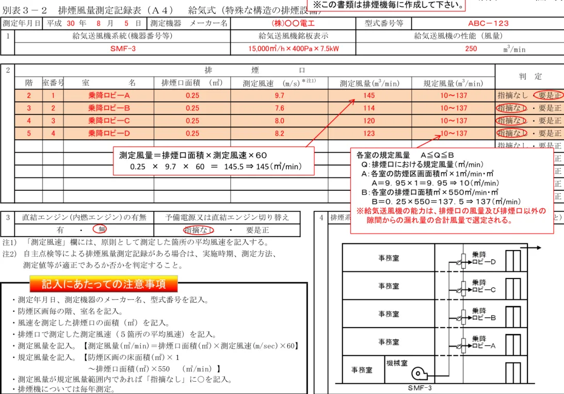The width and height of the screenshot is (564, 394).
Task: Click the 測定風速(m/s) column header
Action: click(x=279, y=83)
